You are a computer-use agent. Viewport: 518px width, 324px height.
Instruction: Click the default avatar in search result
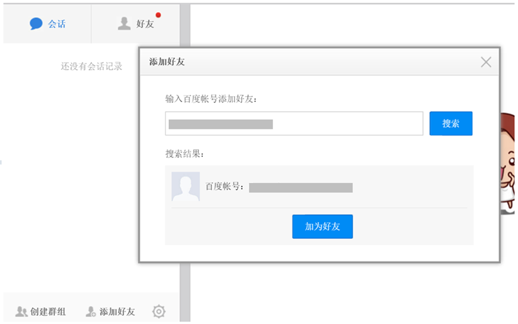pyautogui.click(x=186, y=186)
